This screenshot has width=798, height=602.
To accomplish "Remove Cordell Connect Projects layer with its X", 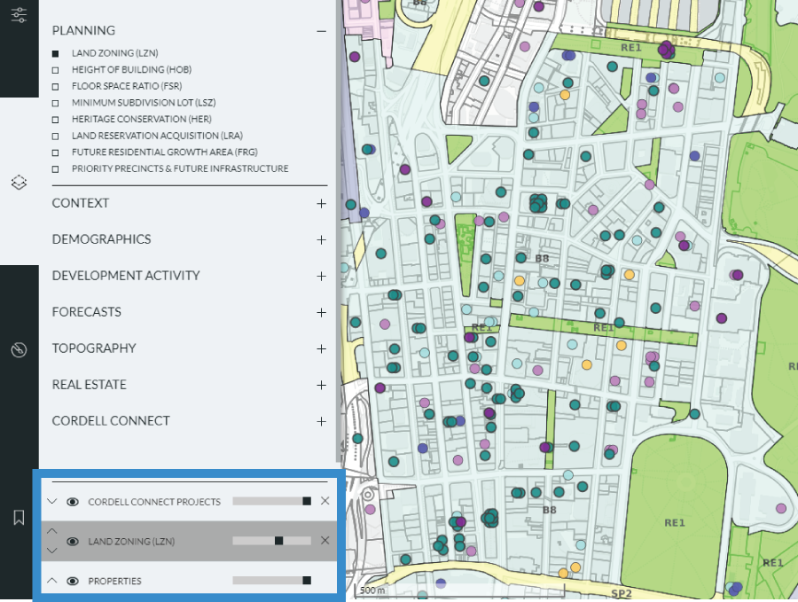I will pyautogui.click(x=325, y=500).
